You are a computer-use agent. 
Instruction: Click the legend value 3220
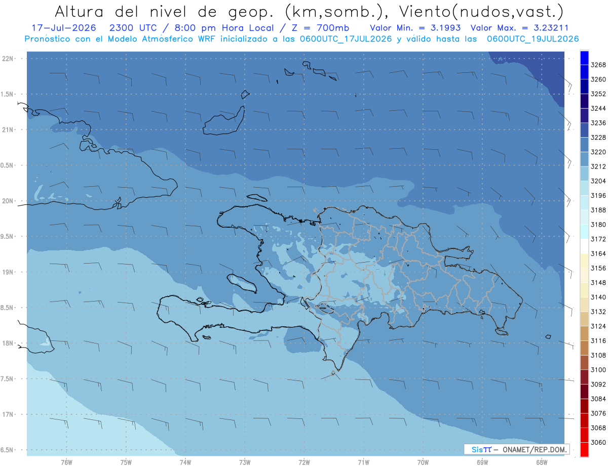point(598,152)
